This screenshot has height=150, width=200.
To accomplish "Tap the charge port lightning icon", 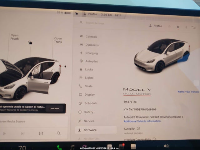I will coord(65,66).
